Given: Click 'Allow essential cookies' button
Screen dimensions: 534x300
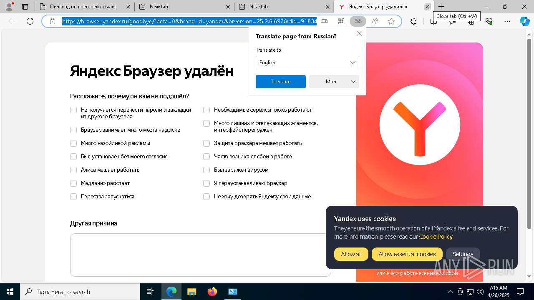Looking at the screenshot, I should tap(407, 254).
